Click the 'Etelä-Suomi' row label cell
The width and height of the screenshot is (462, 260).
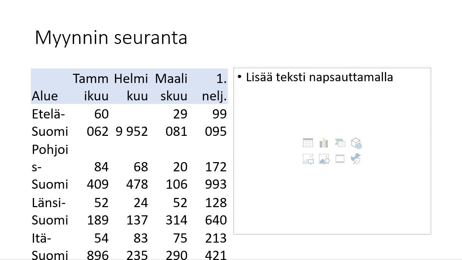(51, 122)
